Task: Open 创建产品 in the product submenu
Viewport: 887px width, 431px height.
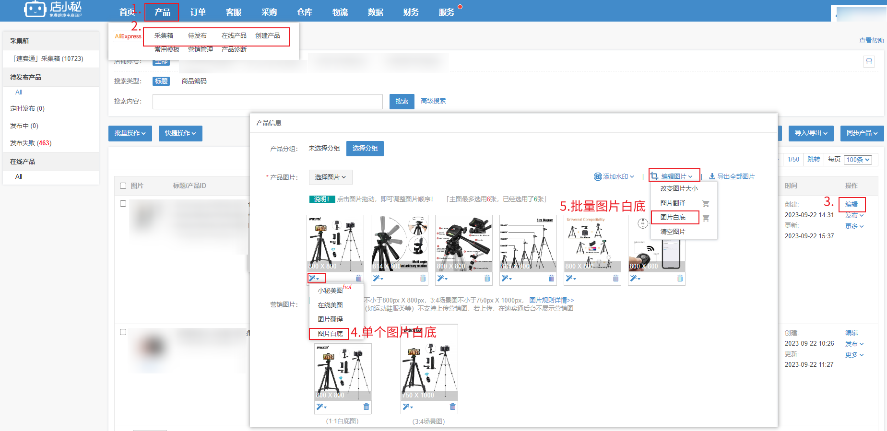Action: pyautogui.click(x=267, y=35)
